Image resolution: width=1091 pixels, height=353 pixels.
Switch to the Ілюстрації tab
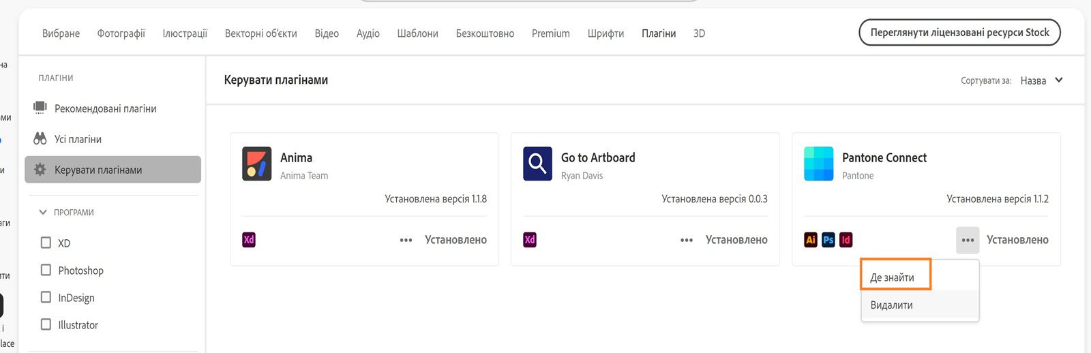pyautogui.click(x=185, y=33)
